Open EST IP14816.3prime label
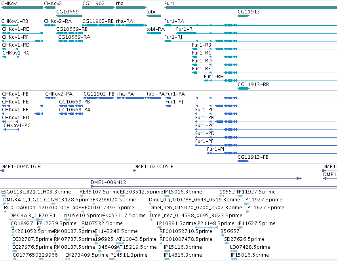337x261 pixels. pos(183,255)
